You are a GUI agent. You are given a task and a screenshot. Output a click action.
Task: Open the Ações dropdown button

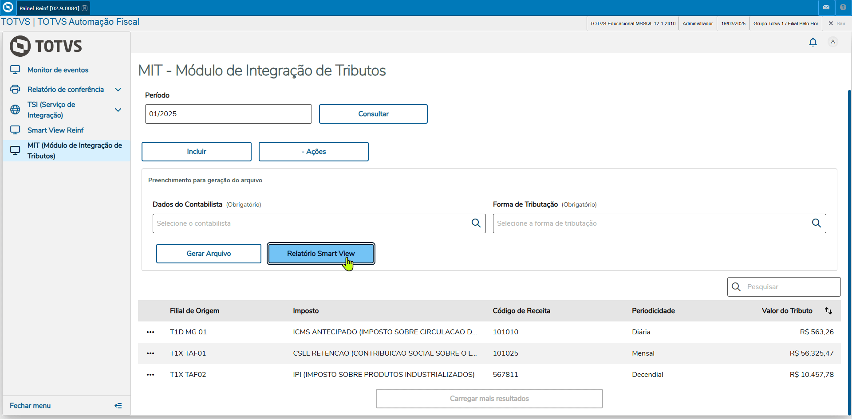(314, 152)
